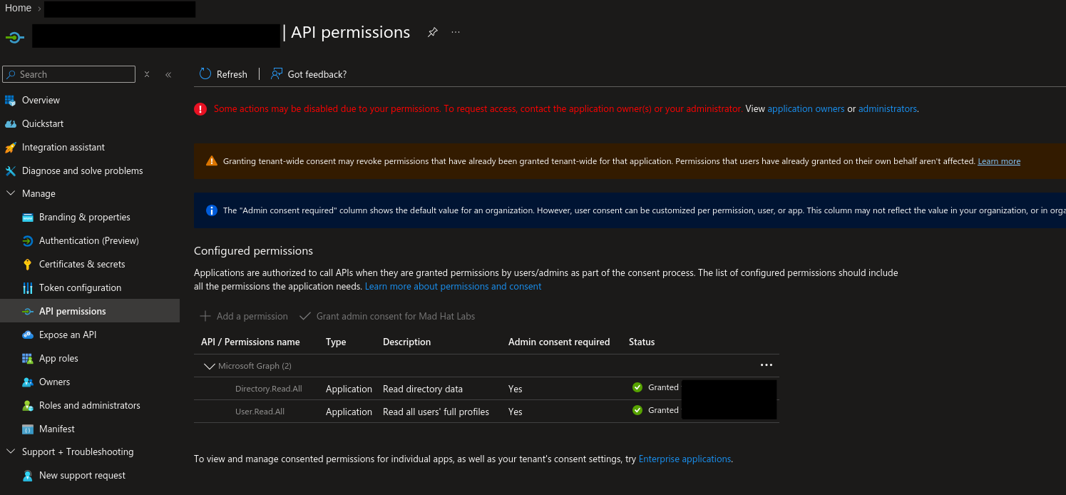This screenshot has height=495, width=1066.
Task: Click the Diagnose and solve problems wrench icon
Action: click(x=10, y=170)
